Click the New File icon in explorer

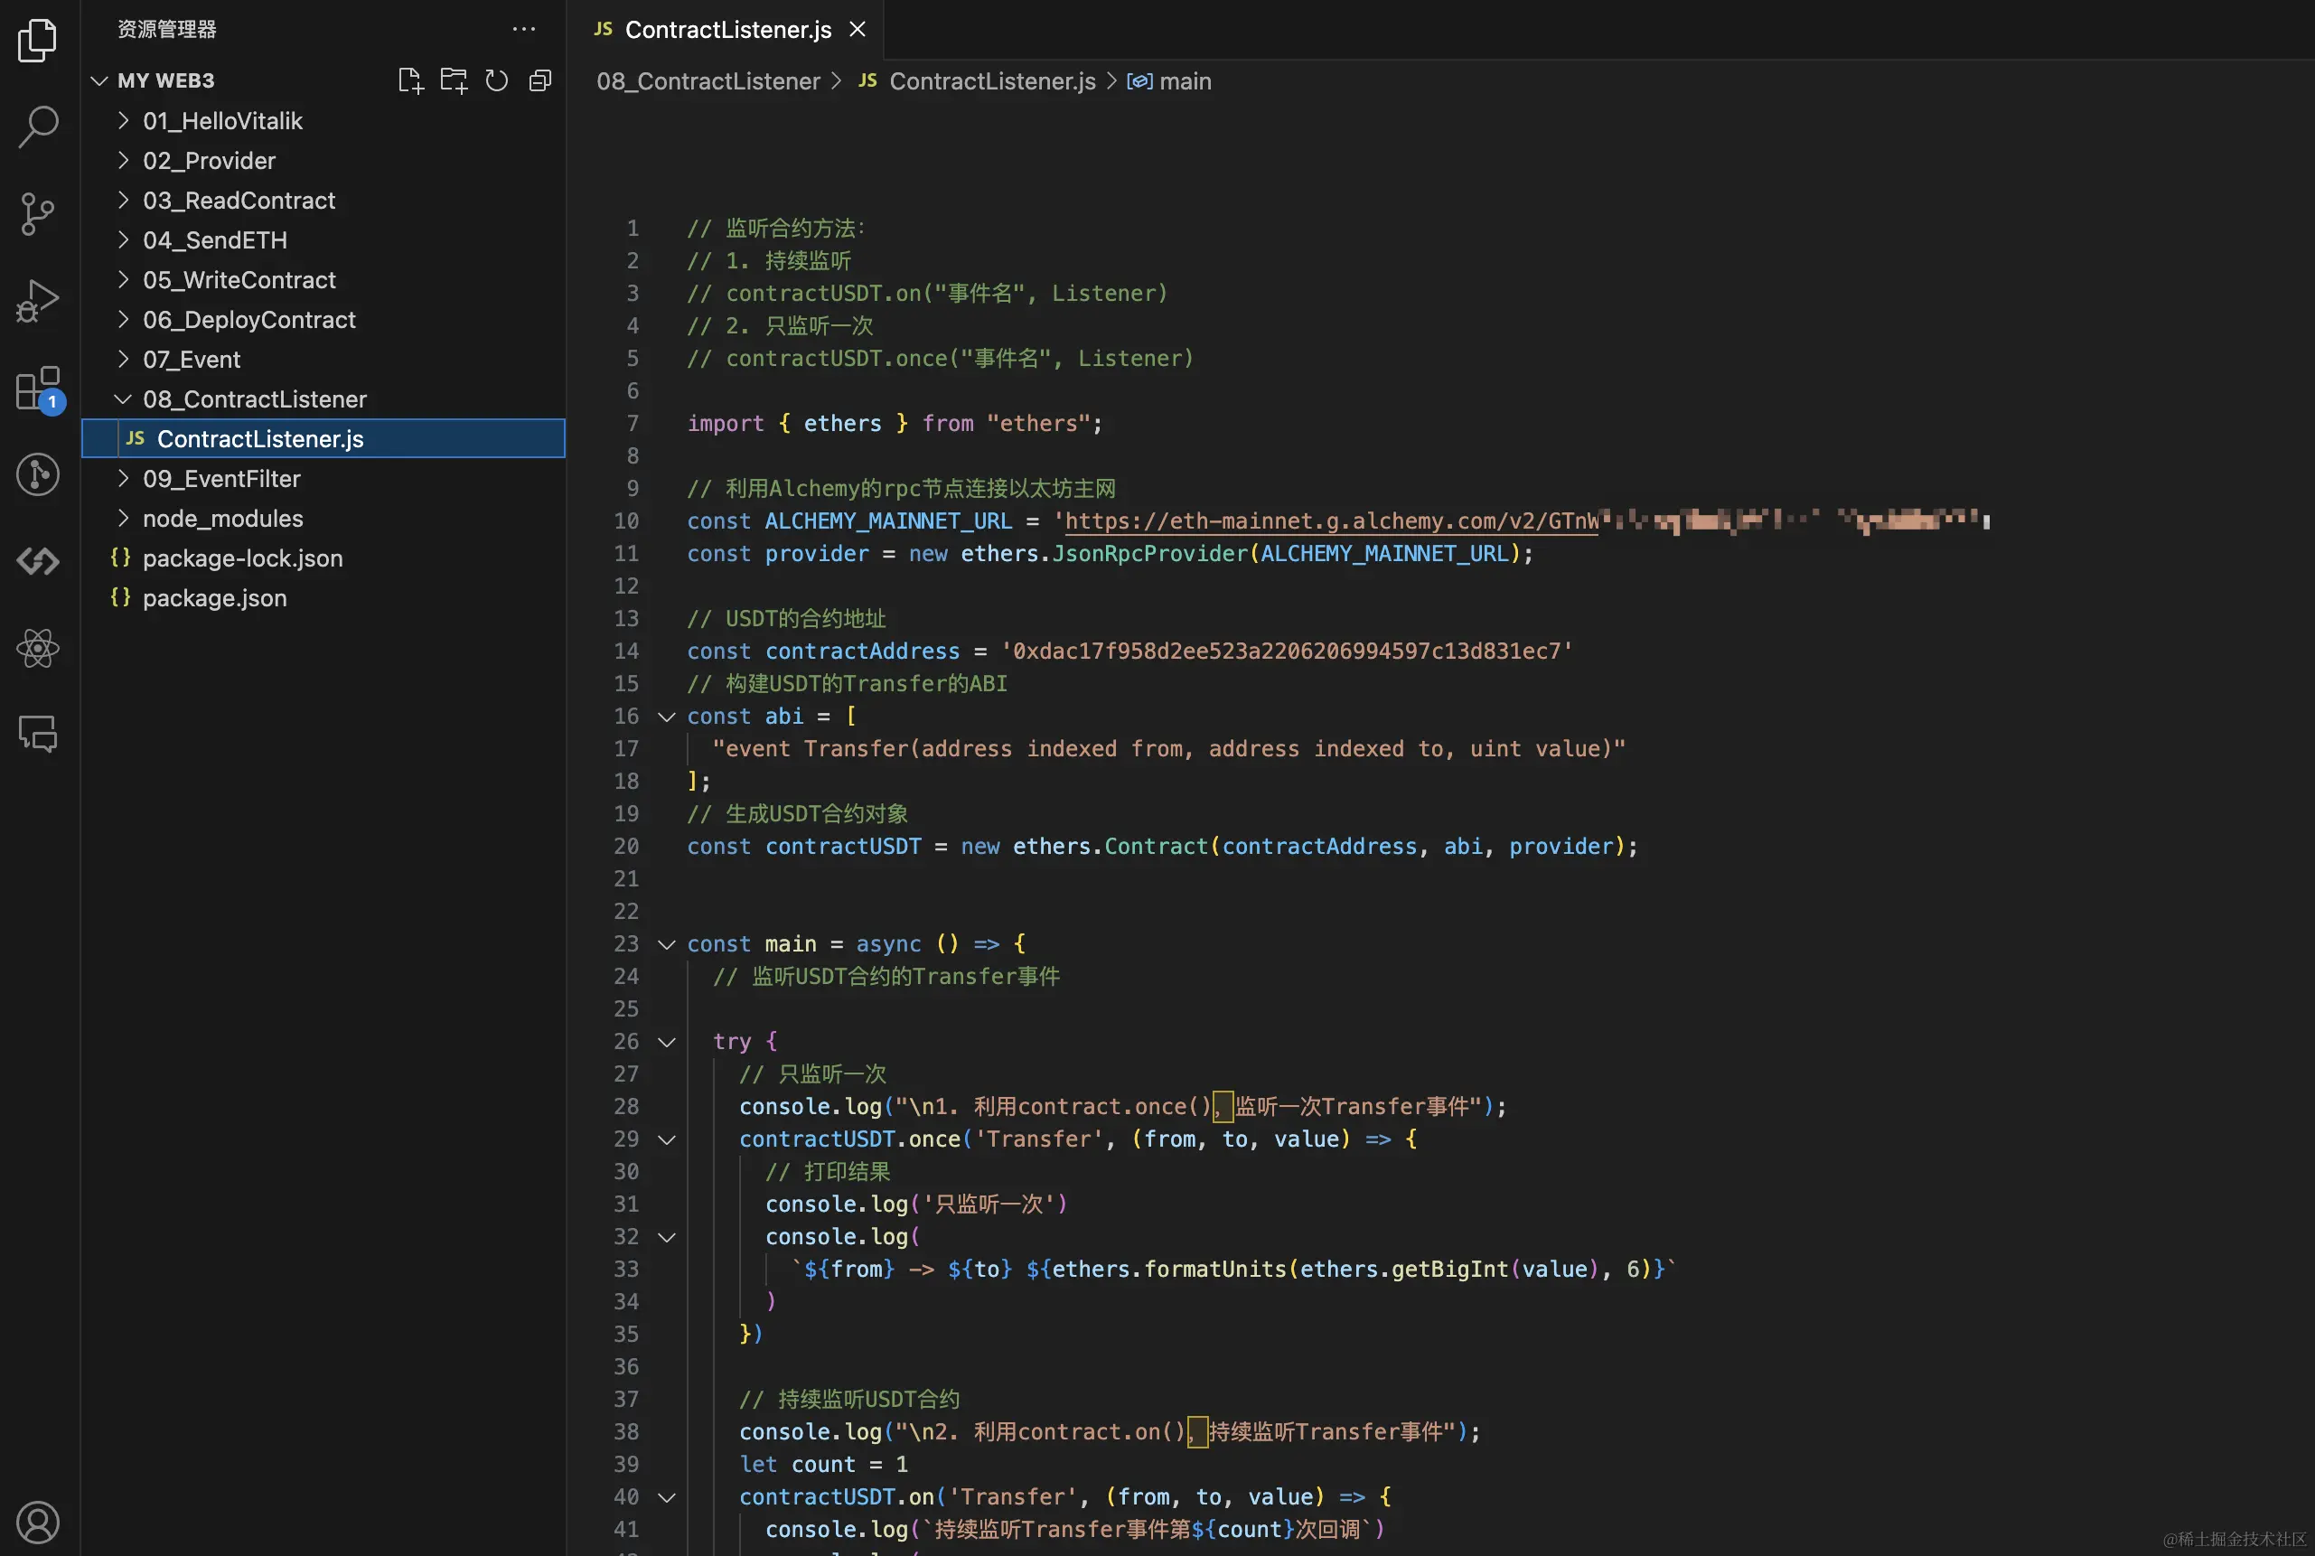pyautogui.click(x=410, y=80)
